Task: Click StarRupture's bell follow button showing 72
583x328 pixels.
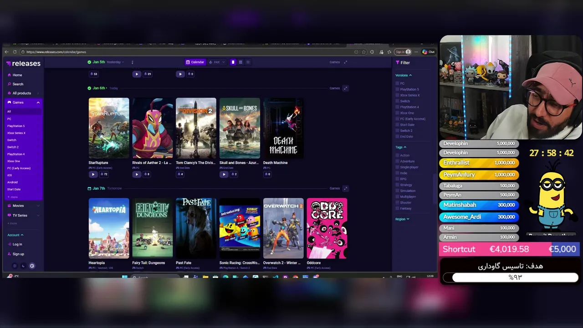Action: click(104, 174)
